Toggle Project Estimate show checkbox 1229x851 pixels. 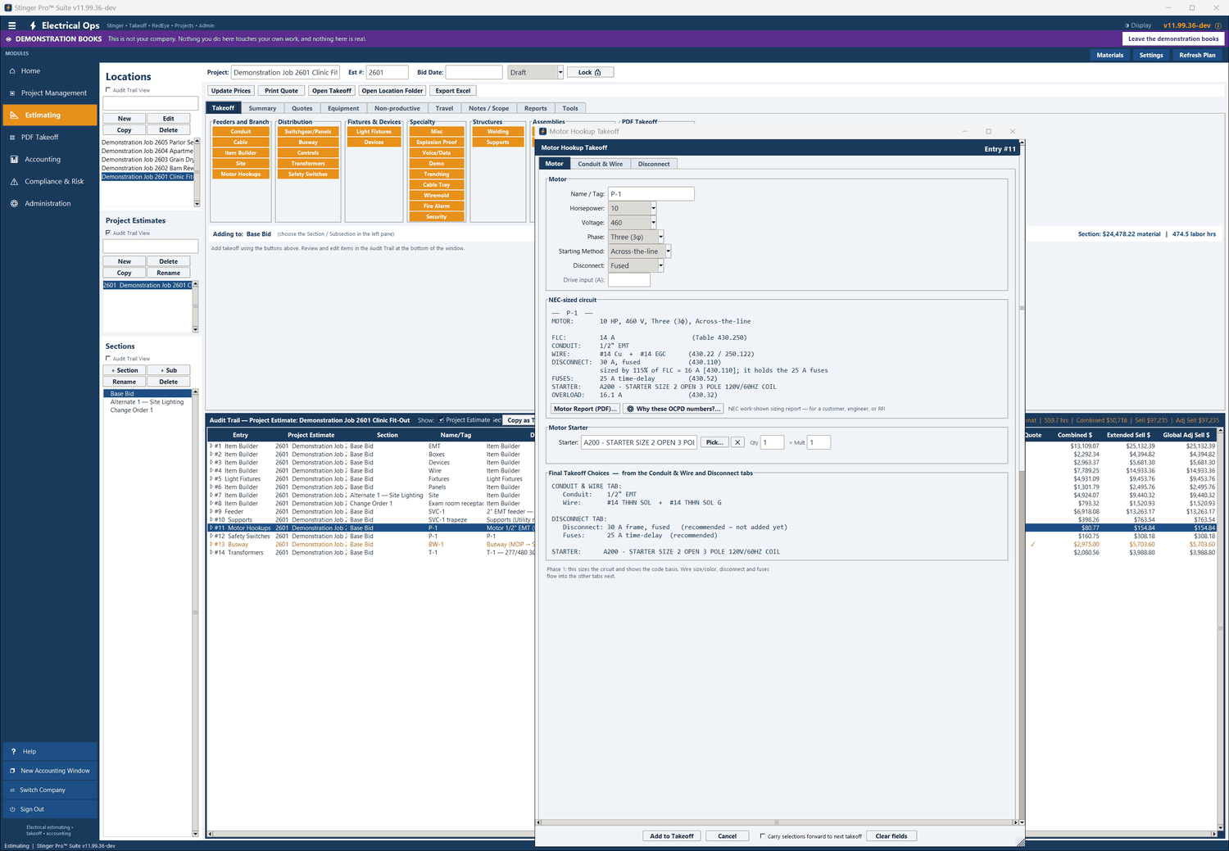(442, 420)
